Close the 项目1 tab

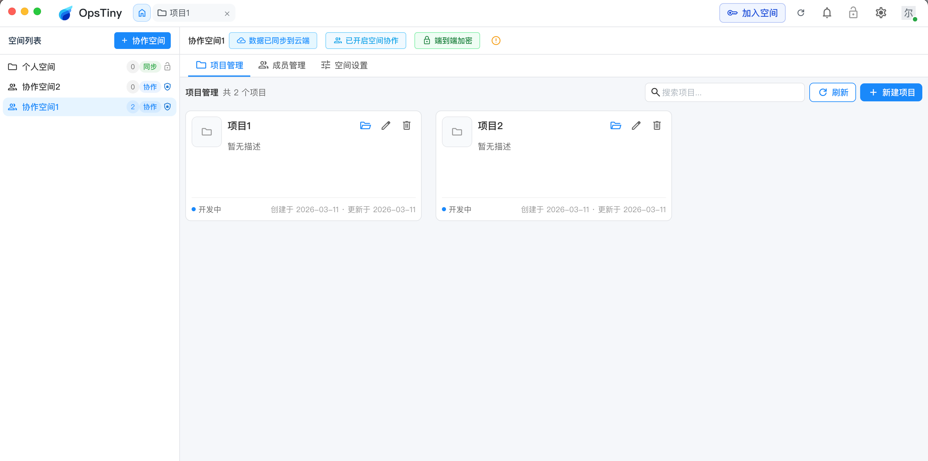pyautogui.click(x=227, y=14)
